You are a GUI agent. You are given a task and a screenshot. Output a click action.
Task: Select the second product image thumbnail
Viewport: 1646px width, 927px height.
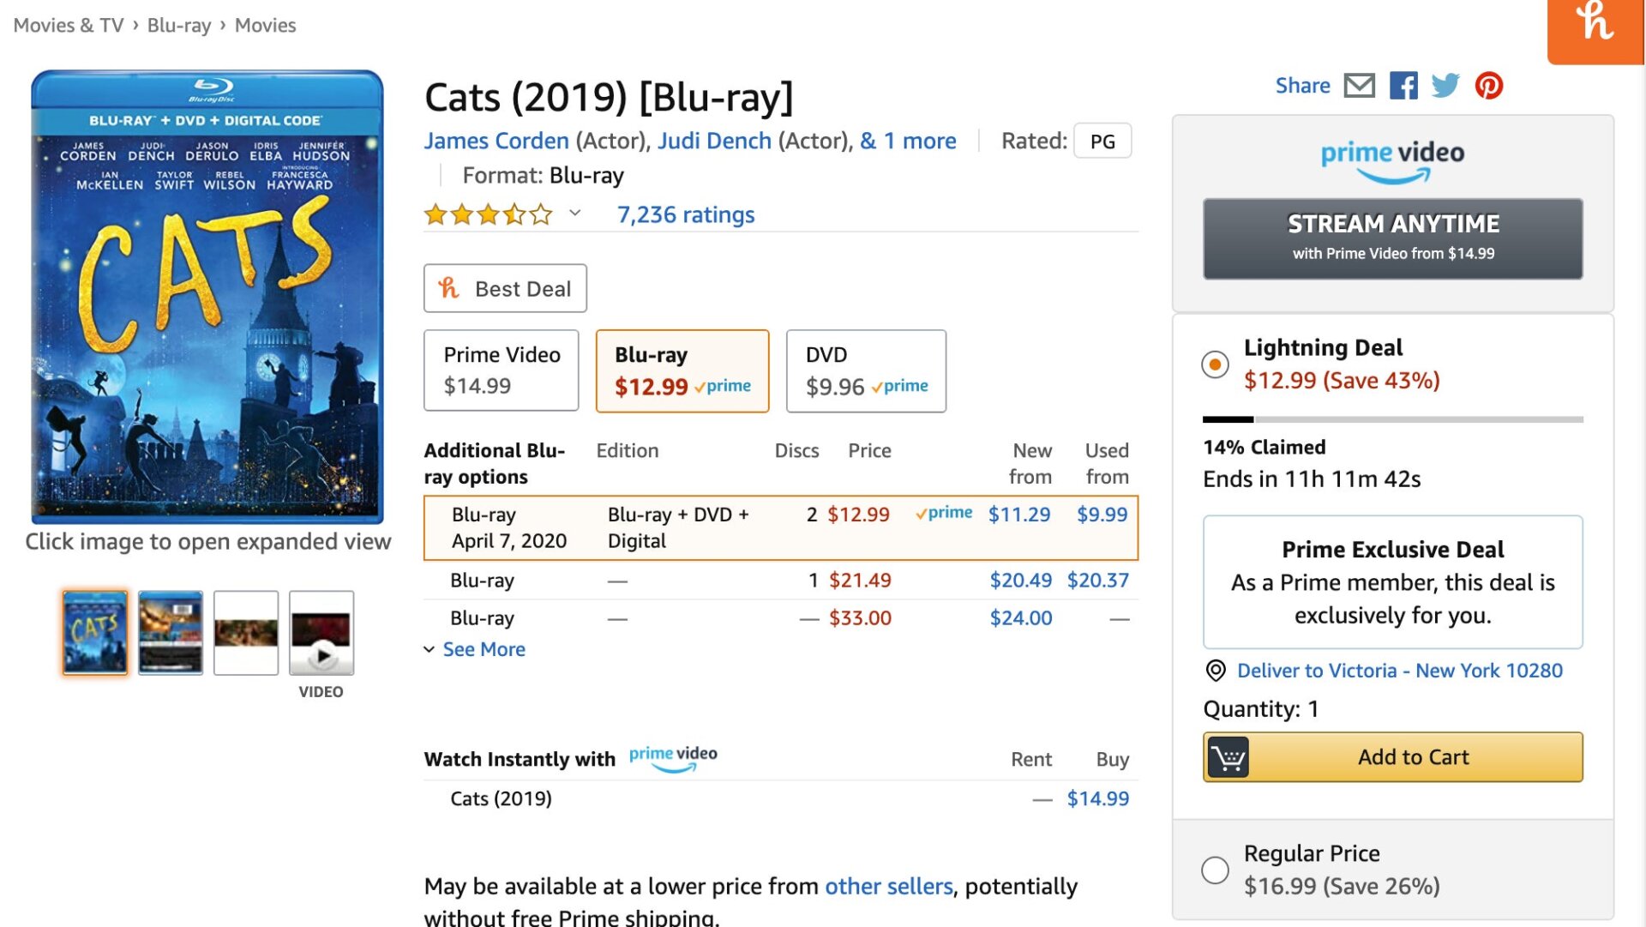click(170, 632)
